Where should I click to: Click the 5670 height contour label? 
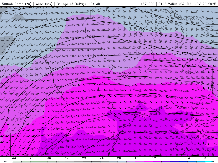(x=93, y=37)
